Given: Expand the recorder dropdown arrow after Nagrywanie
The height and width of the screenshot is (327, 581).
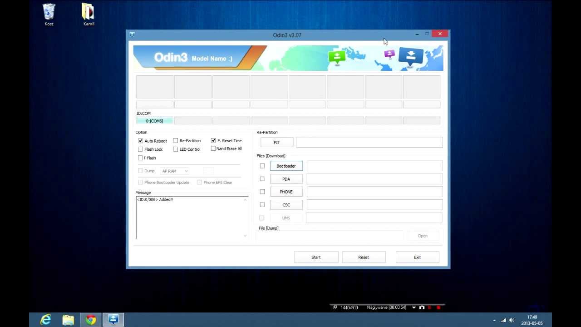Looking at the screenshot, I should coord(414,307).
